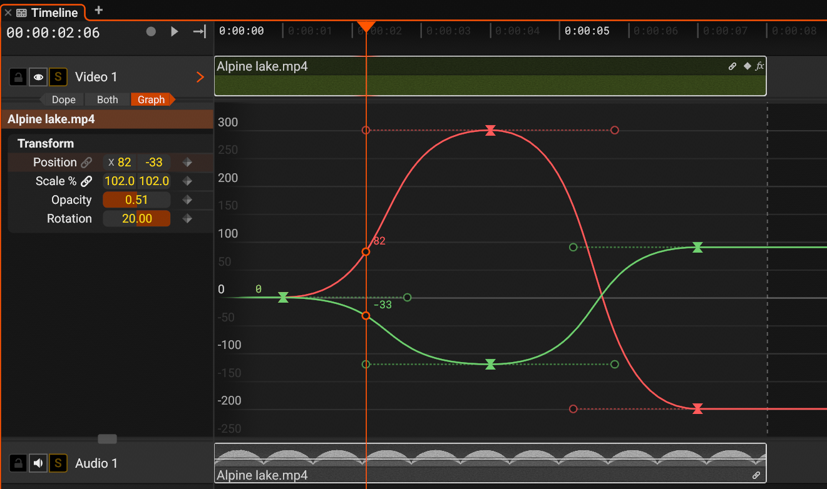Toggle the Scale % link icon
This screenshot has height=489, width=827.
(x=86, y=181)
